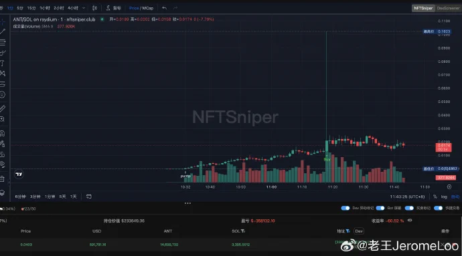The image size is (462, 256).
Task: Select the 4小时 timeframe
Action: (73, 8)
